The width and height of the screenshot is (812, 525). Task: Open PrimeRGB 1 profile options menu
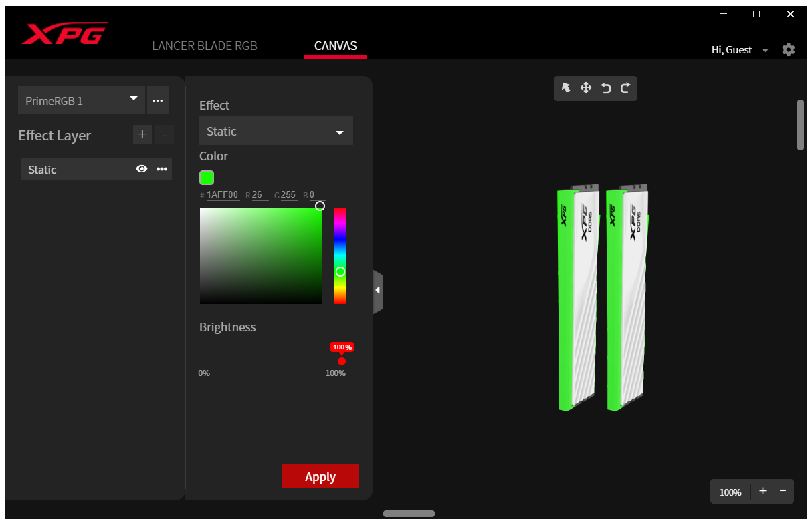(x=158, y=101)
